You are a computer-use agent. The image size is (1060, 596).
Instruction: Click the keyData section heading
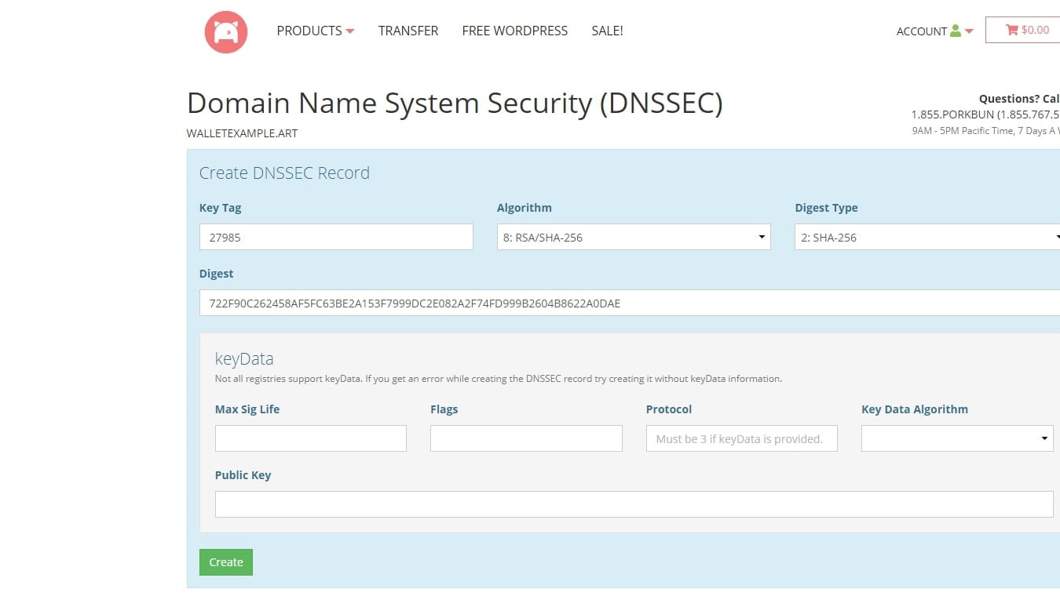(x=244, y=359)
